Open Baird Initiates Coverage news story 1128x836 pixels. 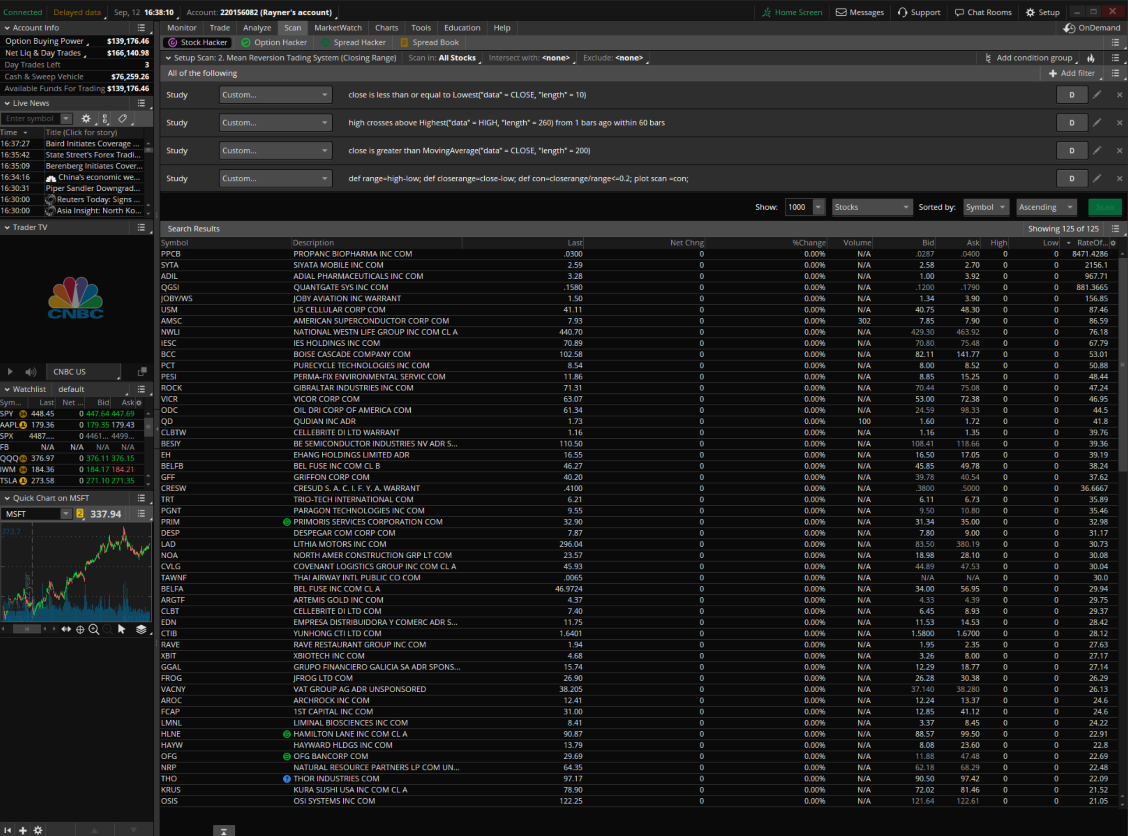pyautogui.click(x=92, y=144)
